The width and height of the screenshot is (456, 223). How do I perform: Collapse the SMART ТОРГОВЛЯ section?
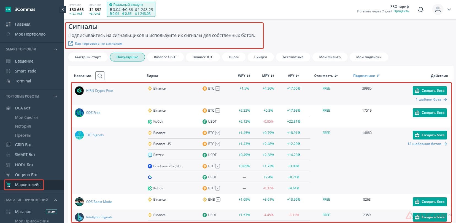(x=56, y=49)
